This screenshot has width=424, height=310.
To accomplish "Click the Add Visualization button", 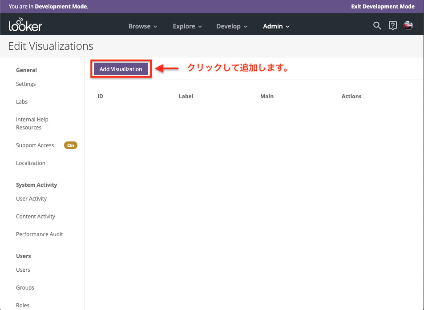I will (121, 69).
